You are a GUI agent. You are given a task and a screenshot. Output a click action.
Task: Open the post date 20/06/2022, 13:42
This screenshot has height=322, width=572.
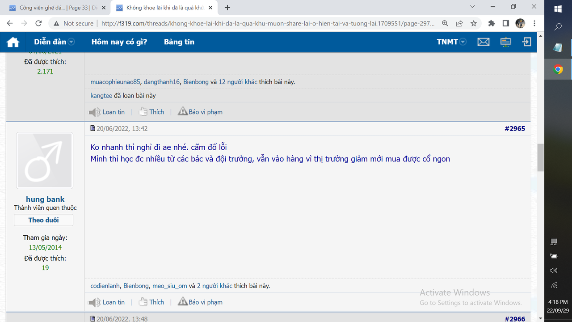pyautogui.click(x=122, y=129)
